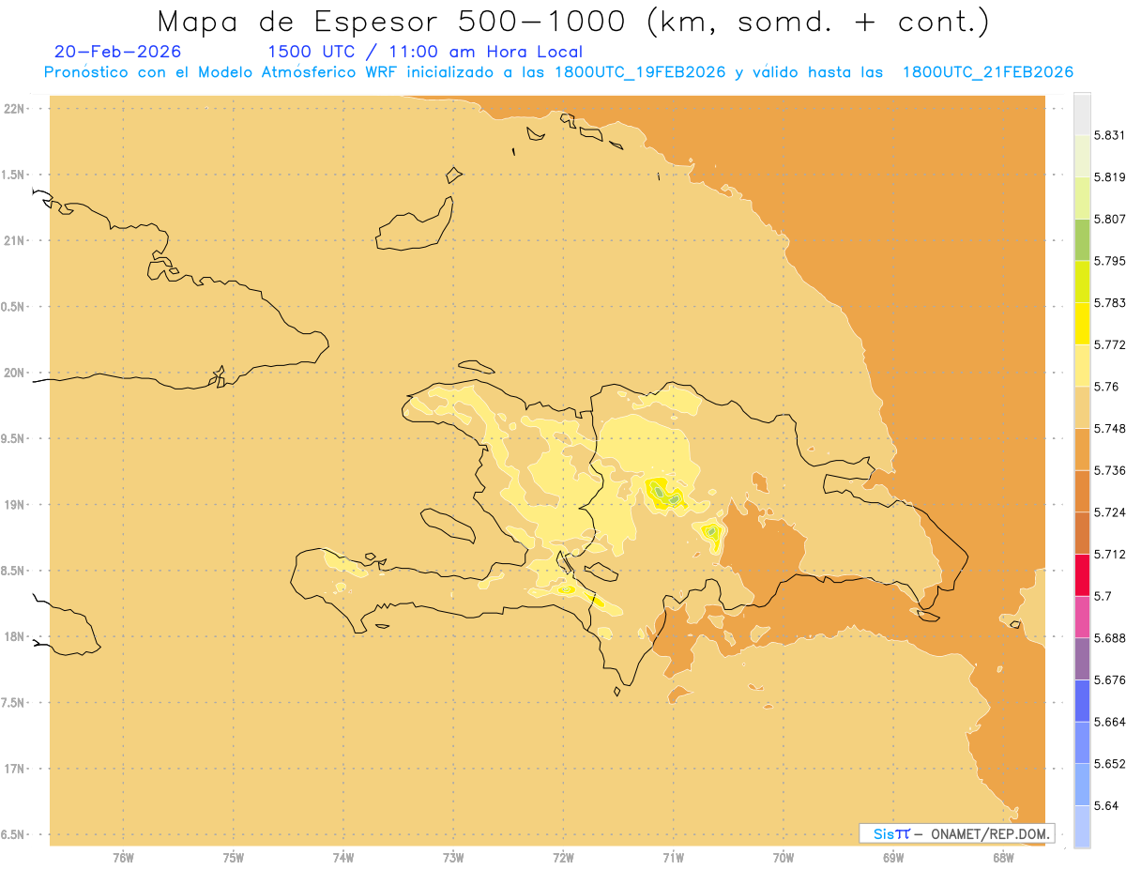Viewport: 1126px width, 870px height.
Task: Click the legend value "5.76"
Action: tap(1106, 387)
